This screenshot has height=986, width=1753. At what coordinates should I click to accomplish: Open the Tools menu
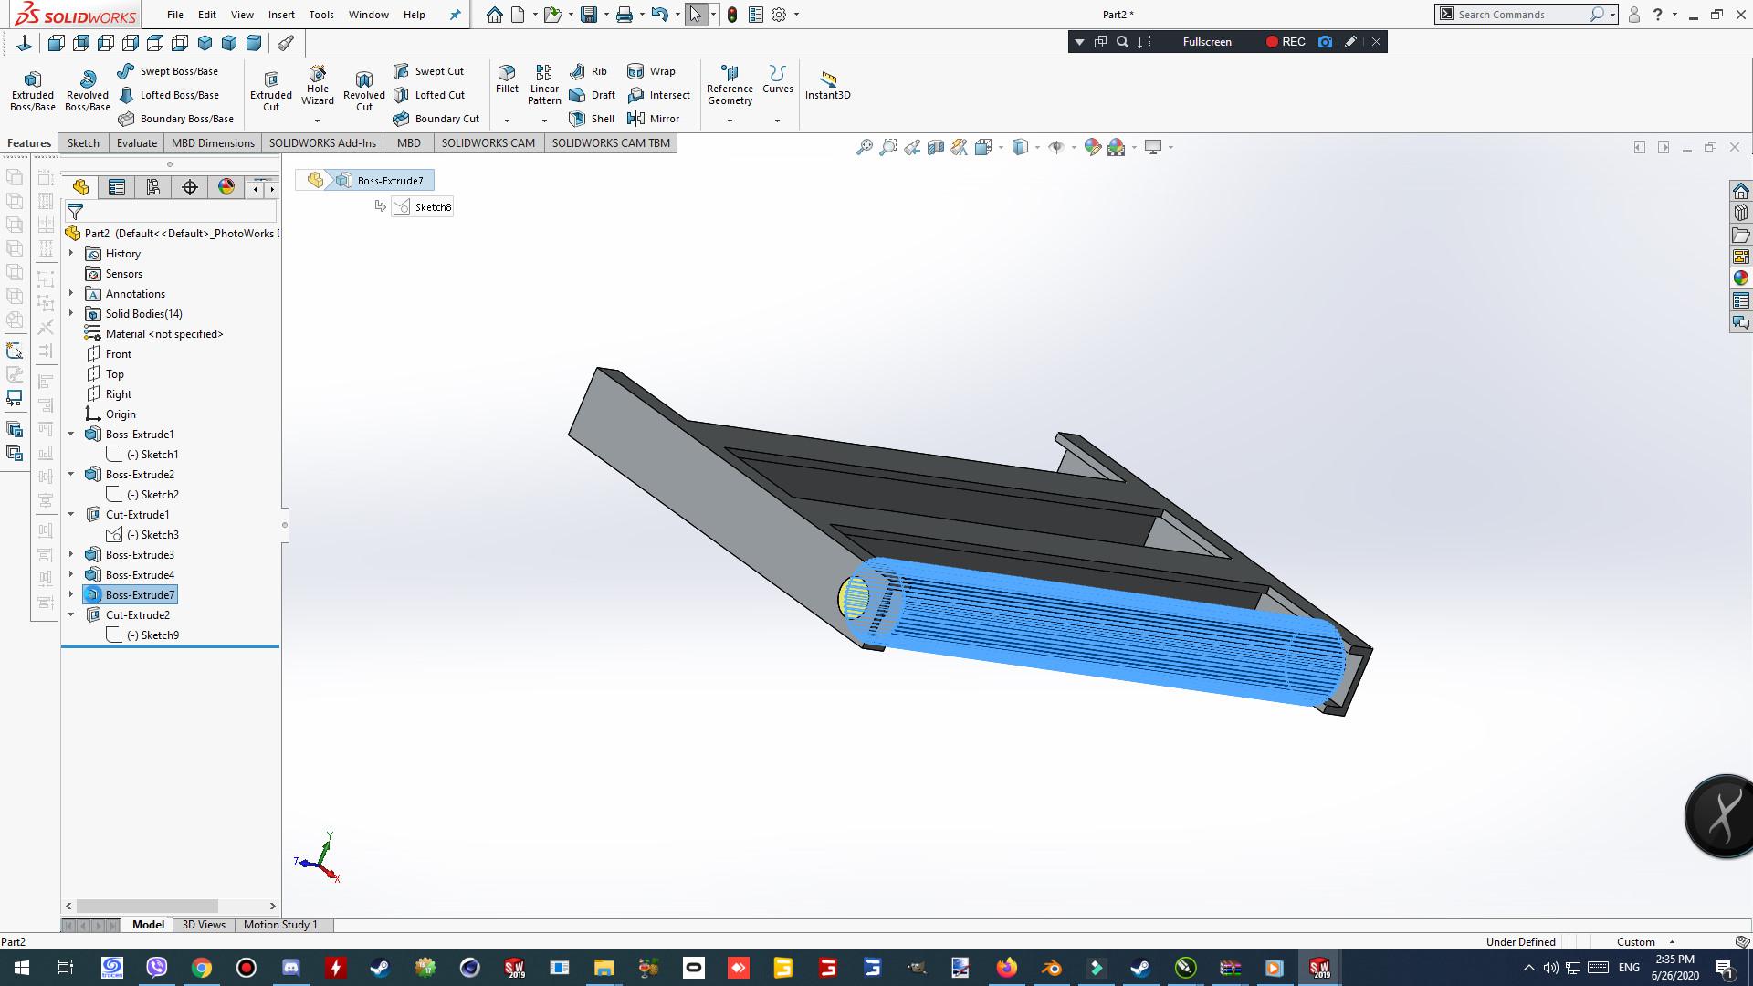click(x=321, y=15)
